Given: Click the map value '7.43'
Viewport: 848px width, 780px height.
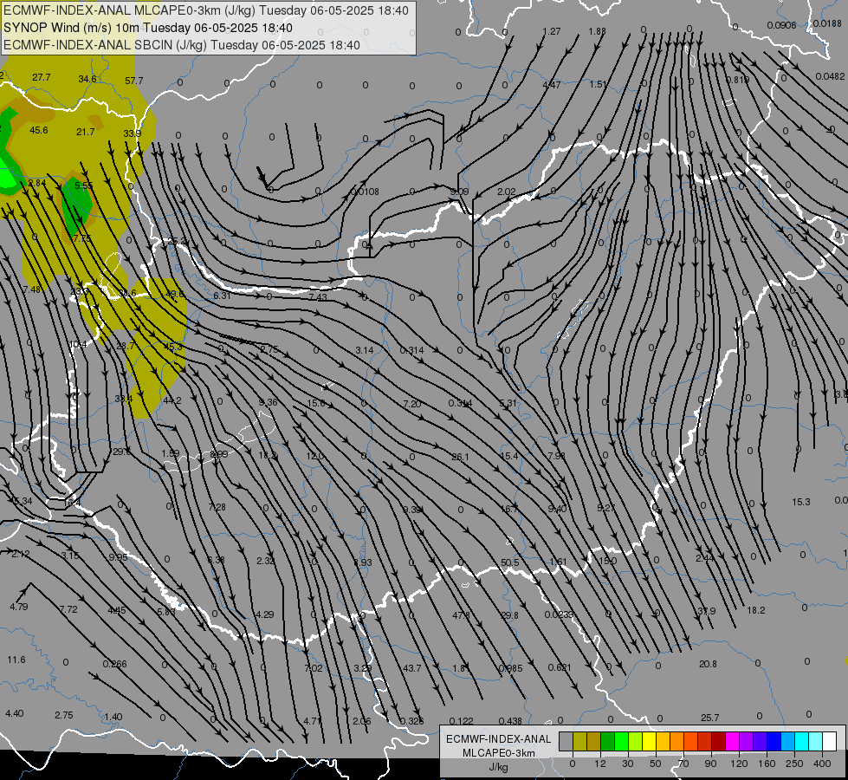Looking at the screenshot, I should point(318,297).
